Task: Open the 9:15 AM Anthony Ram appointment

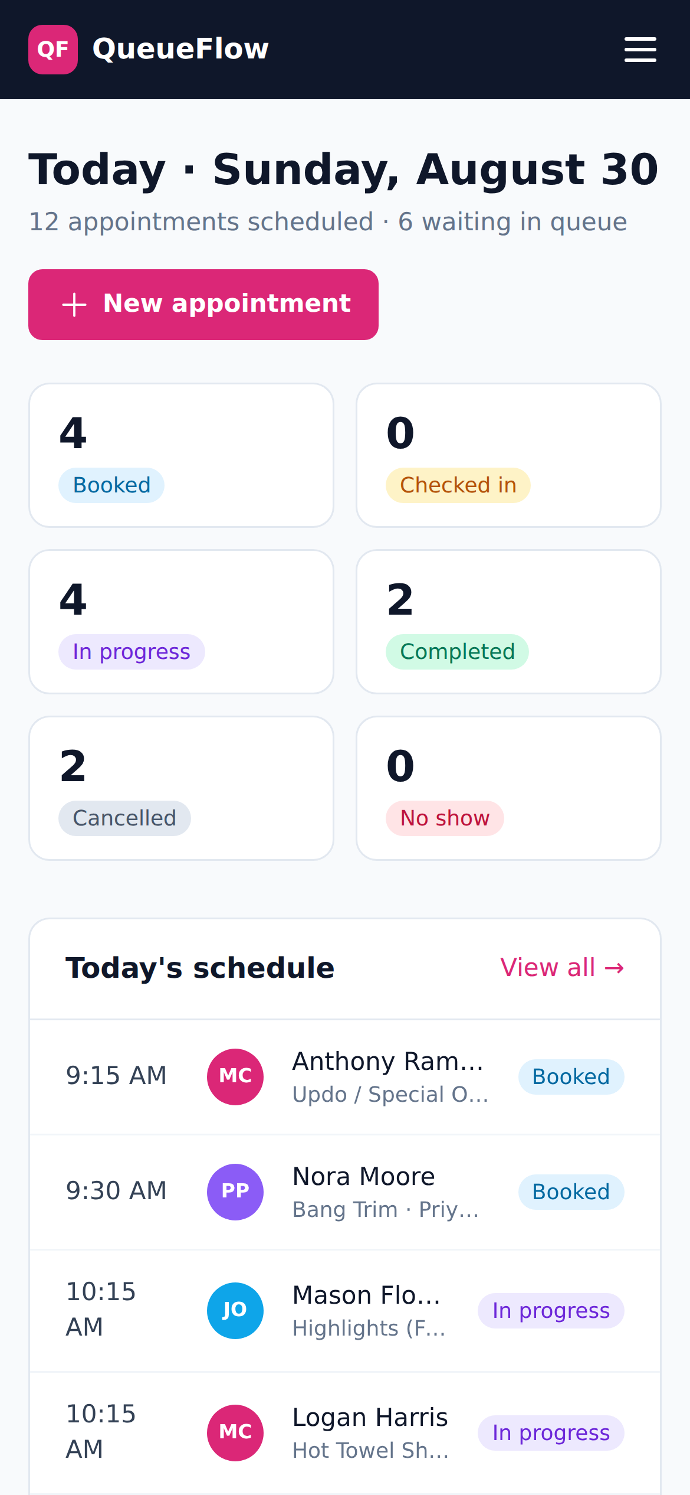Action: click(x=345, y=1076)
